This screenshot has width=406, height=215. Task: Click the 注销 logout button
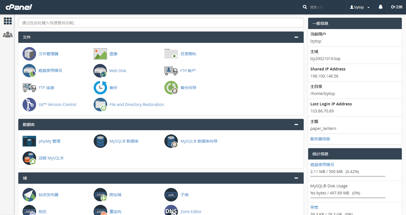[397, 7]
